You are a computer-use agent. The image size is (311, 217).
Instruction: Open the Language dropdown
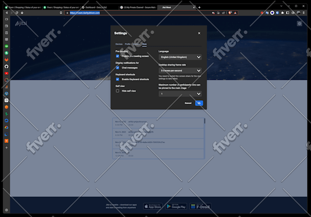[x=180, y=57]
